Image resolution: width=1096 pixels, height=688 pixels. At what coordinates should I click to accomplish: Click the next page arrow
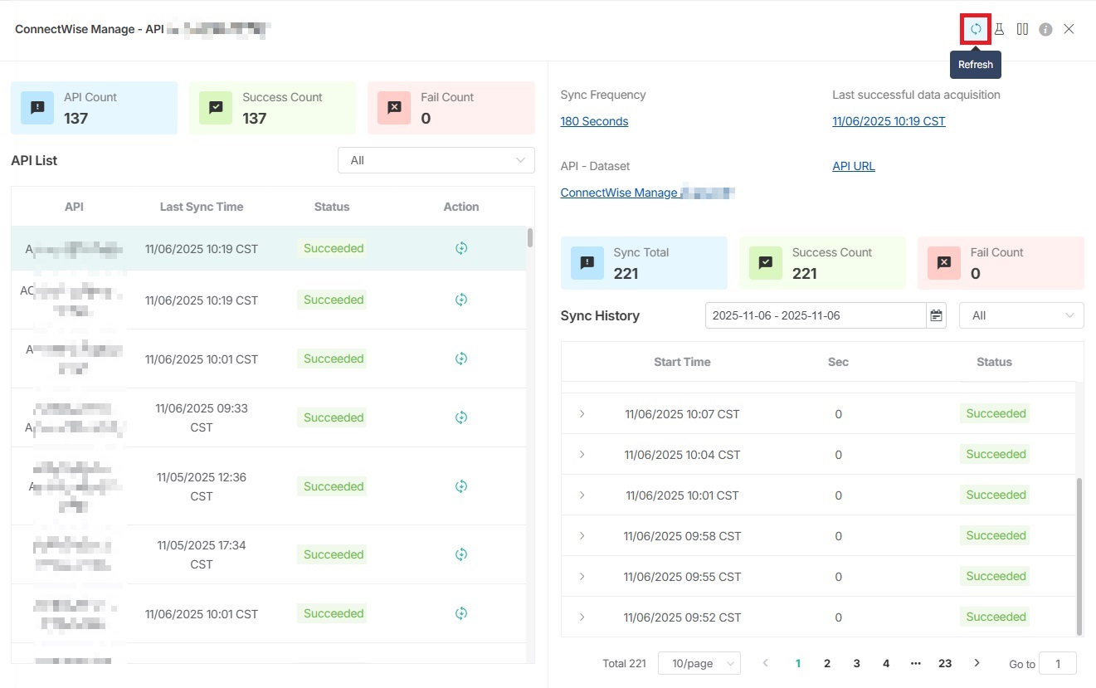click(x=977, y=662)
